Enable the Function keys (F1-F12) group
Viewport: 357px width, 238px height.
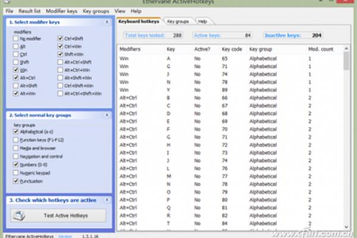(x=15, y=140)
